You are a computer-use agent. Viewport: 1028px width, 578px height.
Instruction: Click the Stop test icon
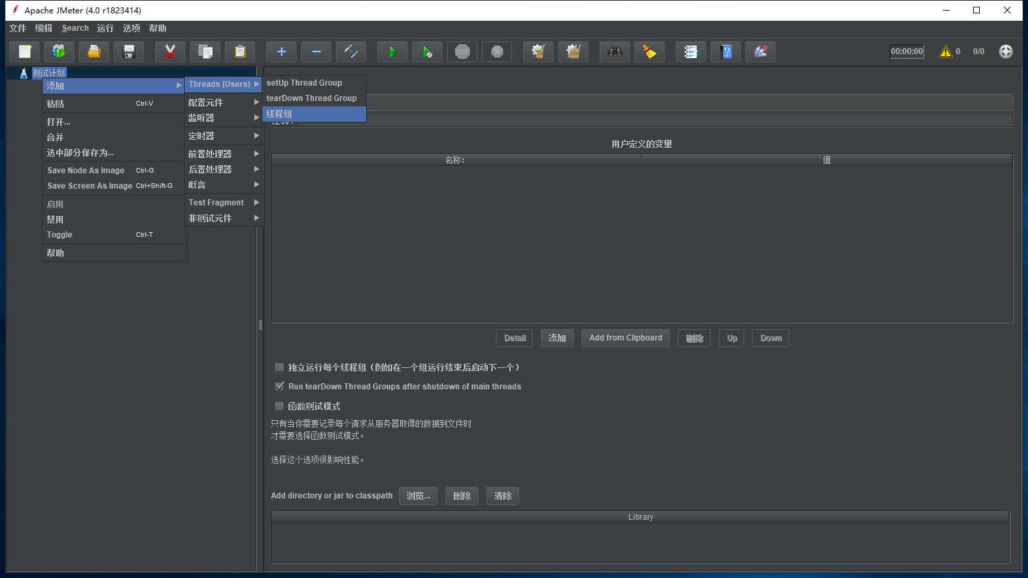click(x=462, y=52)
